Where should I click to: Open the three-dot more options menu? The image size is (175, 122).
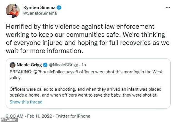167,7
